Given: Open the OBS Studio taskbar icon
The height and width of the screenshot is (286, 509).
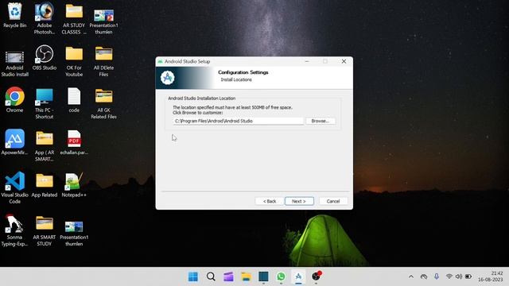Looking at the screenshot, I should tap(316, 276).
